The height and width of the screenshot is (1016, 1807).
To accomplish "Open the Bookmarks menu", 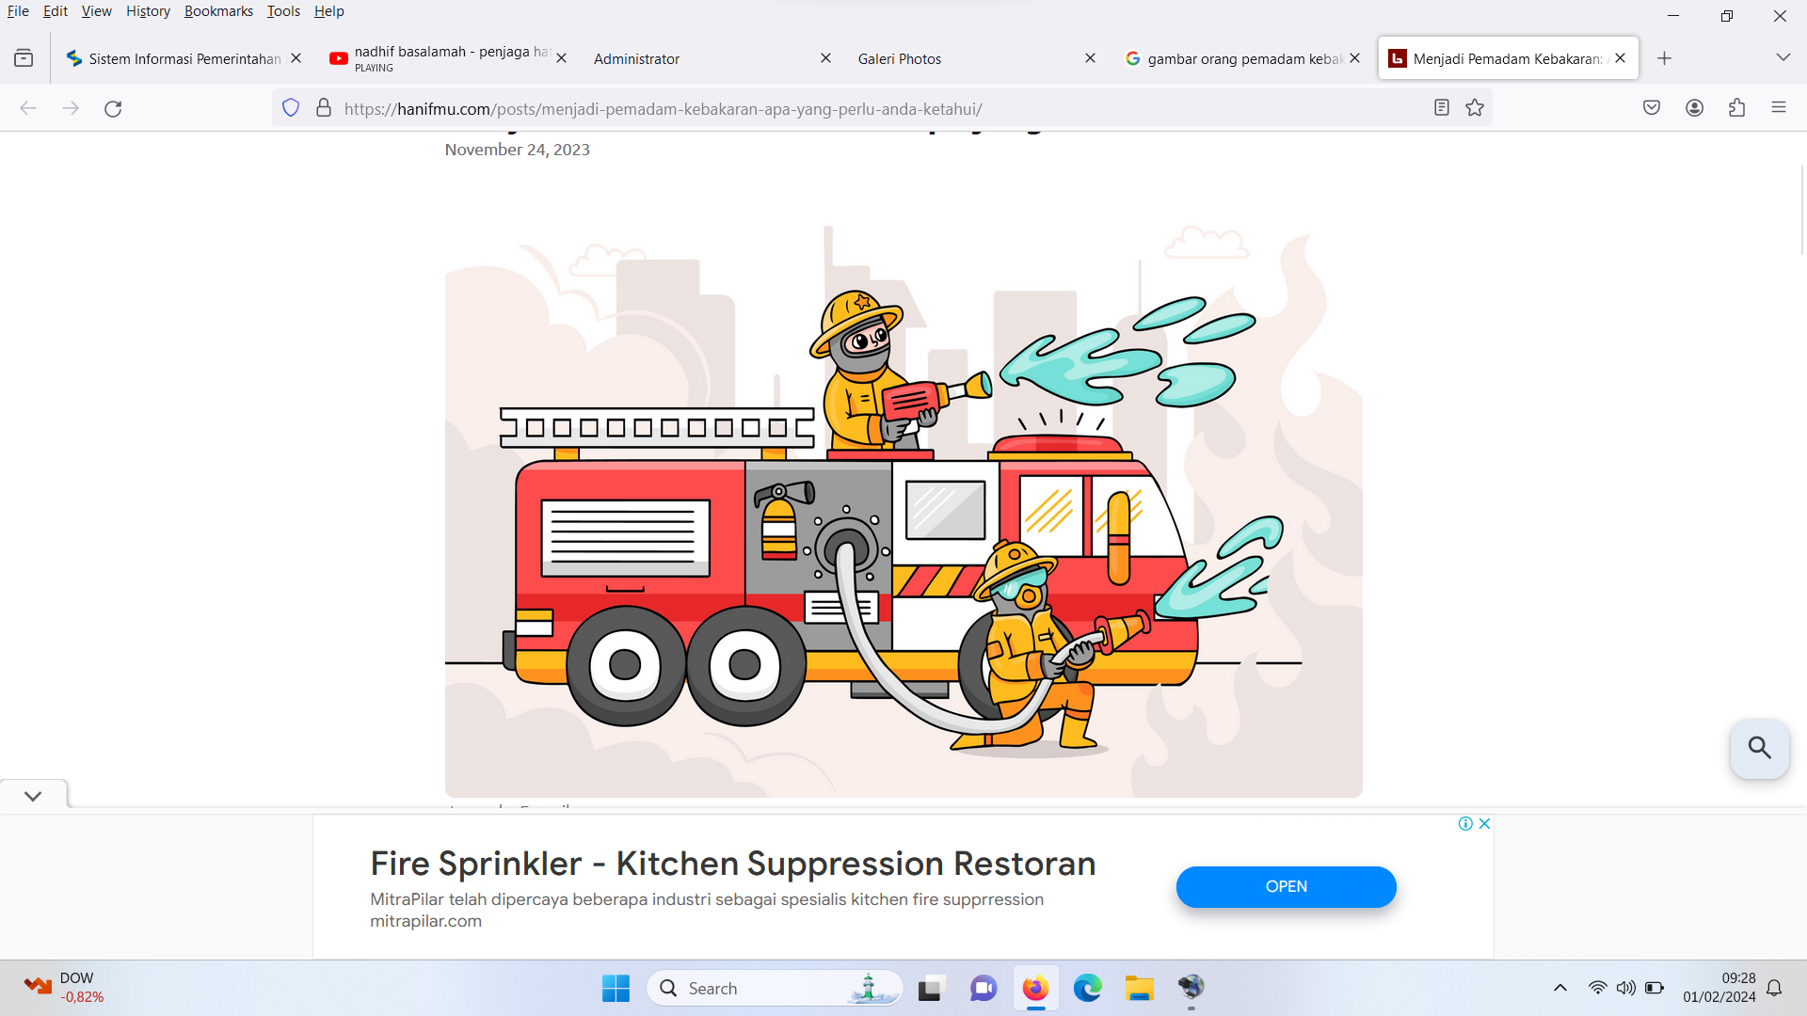I will (x=218, y=11).
